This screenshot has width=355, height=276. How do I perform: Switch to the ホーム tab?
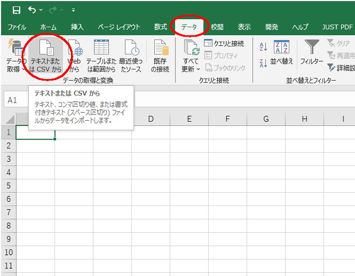coord(48,27)
